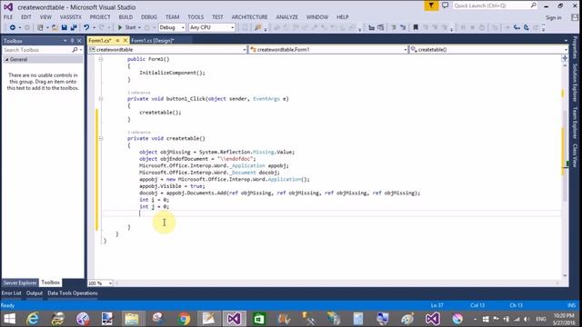Open the green Store app on taskbar
Screen dimensions: 582x327
259,319
